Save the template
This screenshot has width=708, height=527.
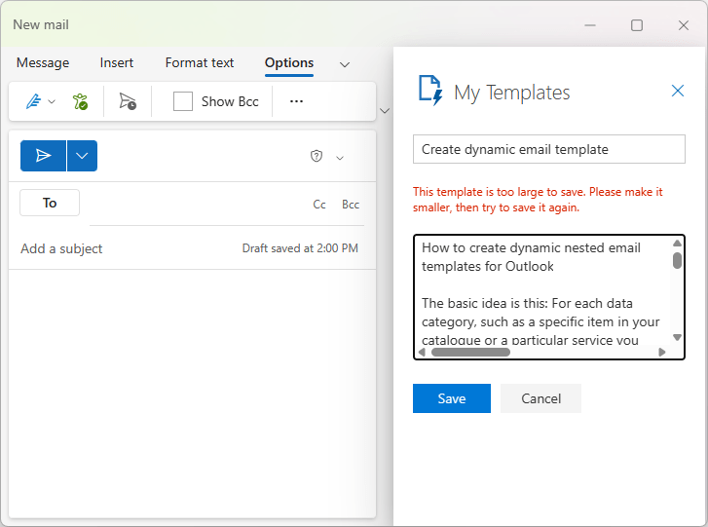pos(451,398)
